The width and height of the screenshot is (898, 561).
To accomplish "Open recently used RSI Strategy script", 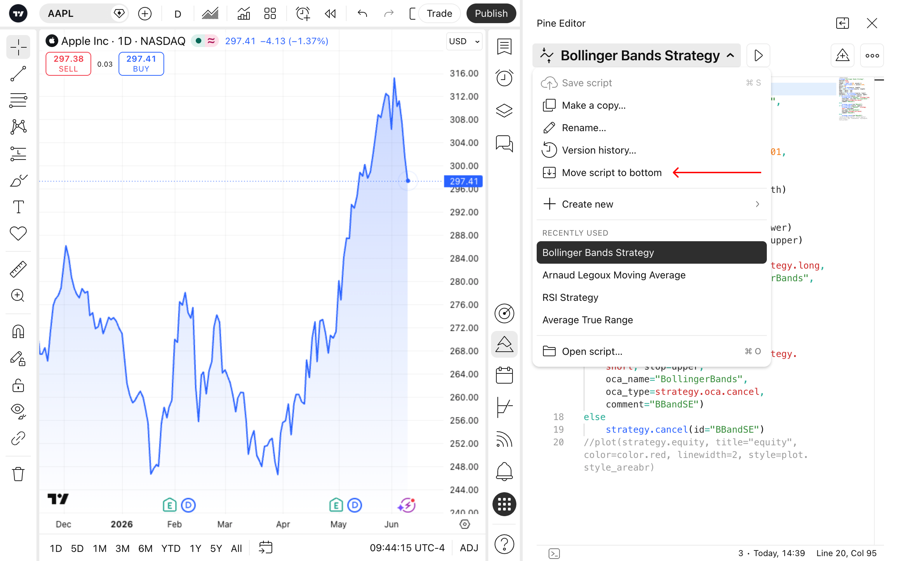I will (651, 298).
